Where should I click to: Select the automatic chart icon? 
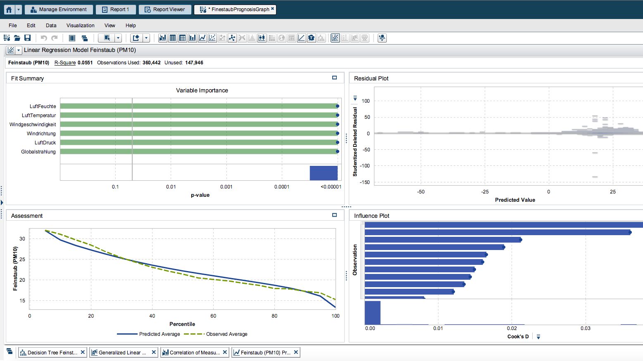(163, 38)
